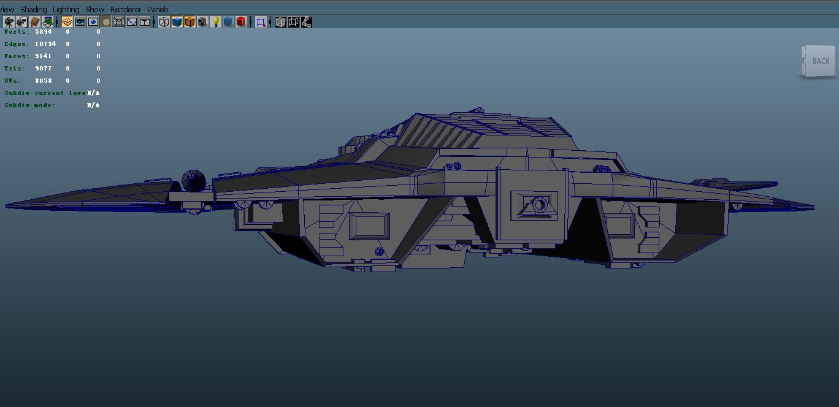Toggle Use All Lights bulb icon
Viewport: 839px width, 407px height.
(216, 22)
